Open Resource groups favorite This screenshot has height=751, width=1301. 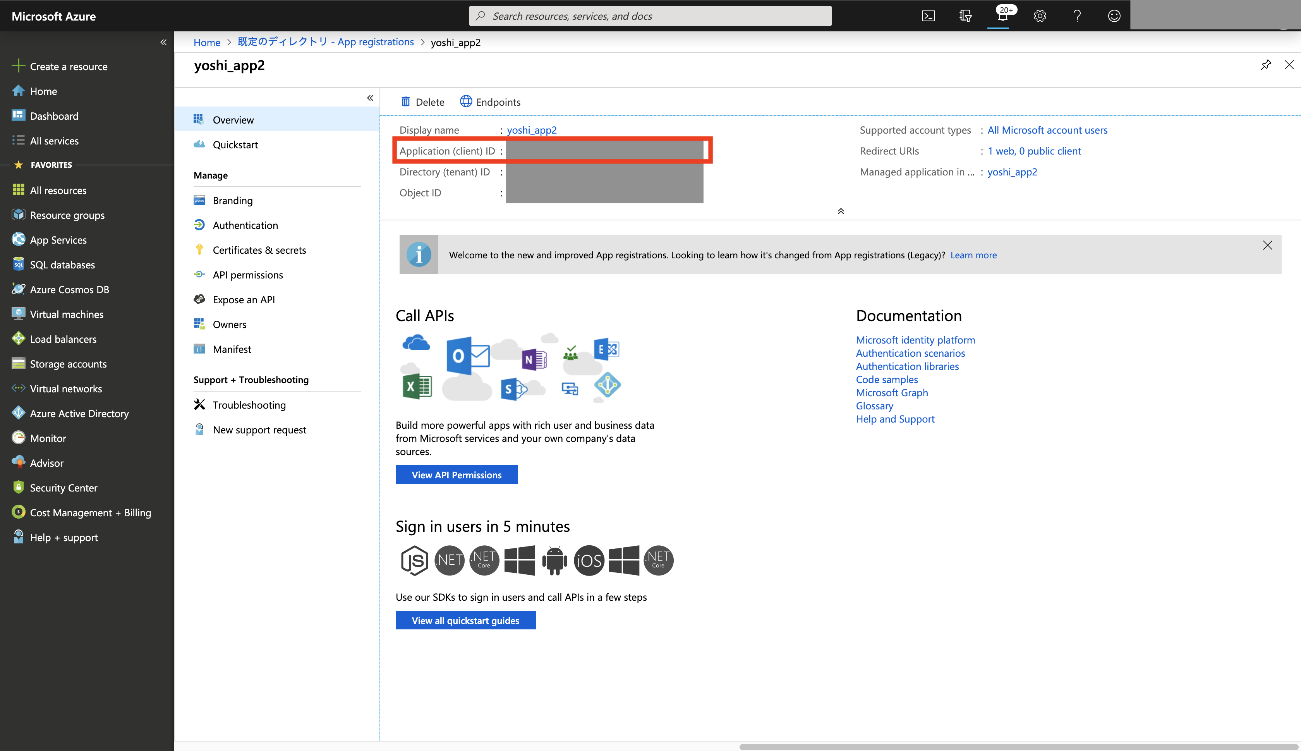click(58, 215)
